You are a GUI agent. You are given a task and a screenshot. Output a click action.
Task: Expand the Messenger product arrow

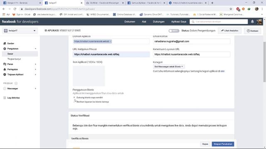[35, 89]
